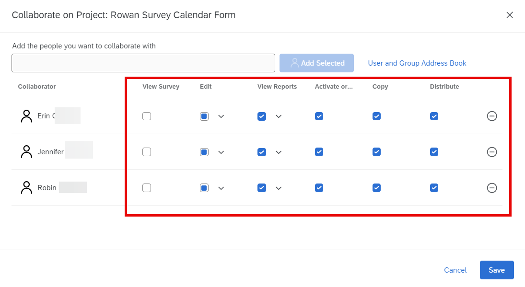Click the person icon beside Erin
Image resolution: width=525 pixels, height=287 pixels.
26,116
